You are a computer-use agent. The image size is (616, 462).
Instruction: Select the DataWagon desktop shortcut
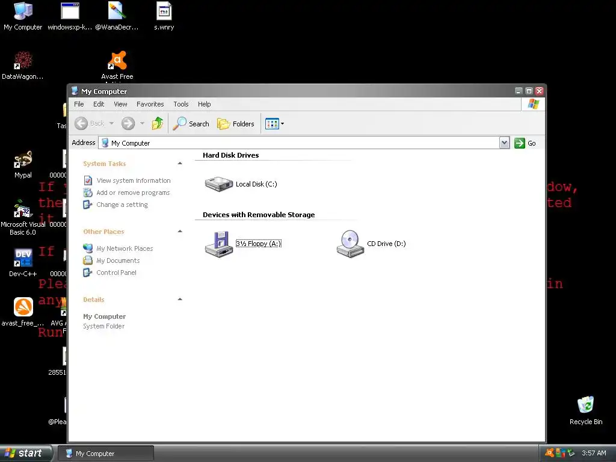[x=23, y=60]
